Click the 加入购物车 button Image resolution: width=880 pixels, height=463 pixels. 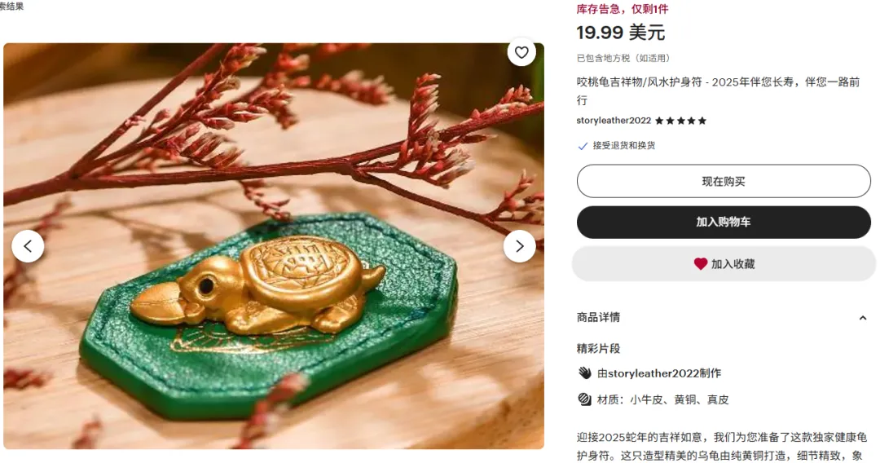[x=724, y=223]
